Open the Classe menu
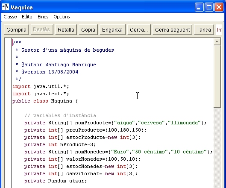The image size is (226, 188). pyautogui.click(x=10, y=17)
